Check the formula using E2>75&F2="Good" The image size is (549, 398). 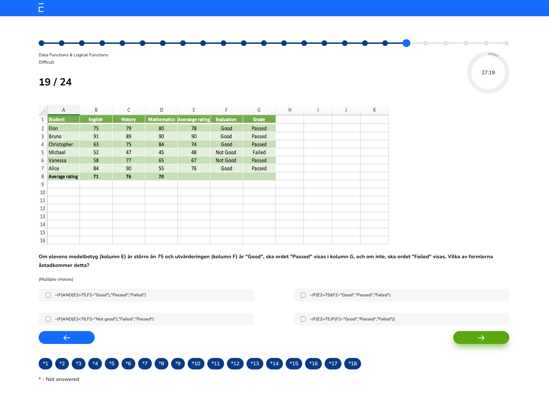303,295
